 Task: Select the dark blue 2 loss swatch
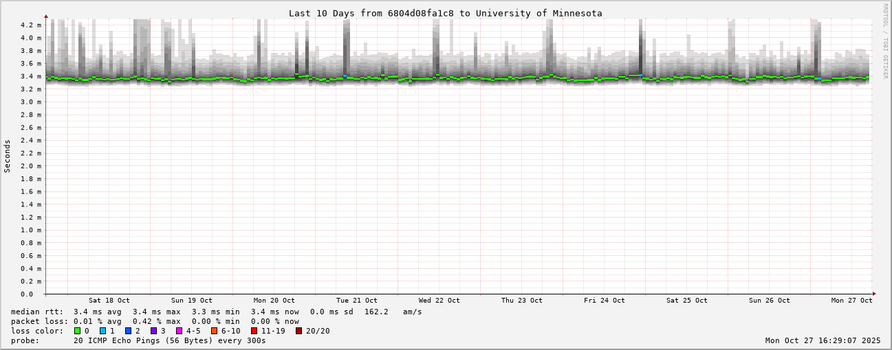point(129,331)
